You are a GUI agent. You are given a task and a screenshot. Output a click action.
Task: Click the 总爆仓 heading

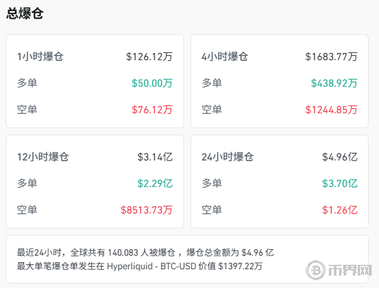pos(25,14)
